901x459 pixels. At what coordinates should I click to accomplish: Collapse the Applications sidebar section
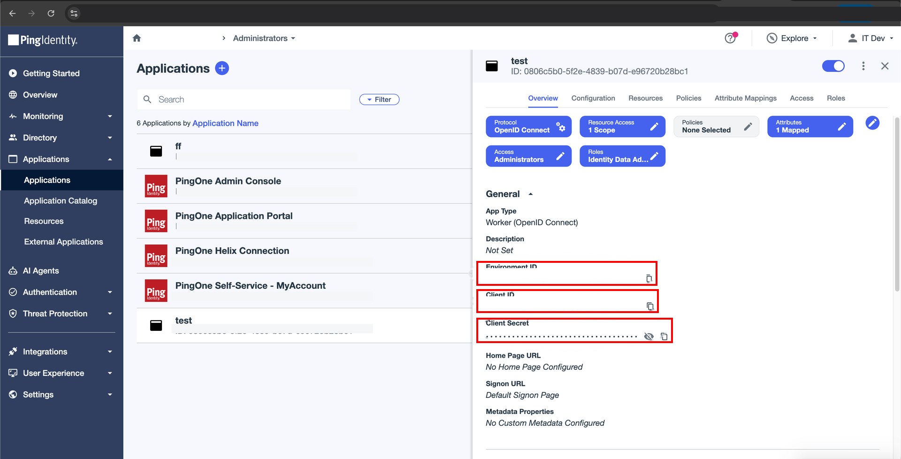click(61, 159)
